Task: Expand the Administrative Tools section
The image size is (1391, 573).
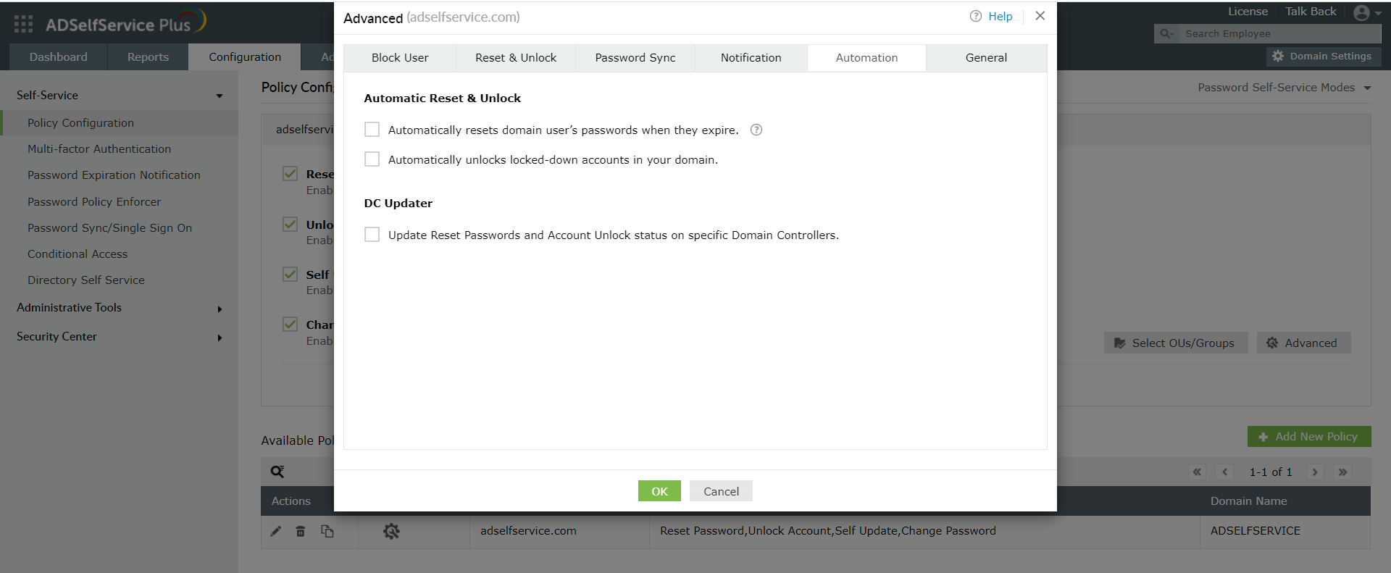Action: (x=219, y=309)
